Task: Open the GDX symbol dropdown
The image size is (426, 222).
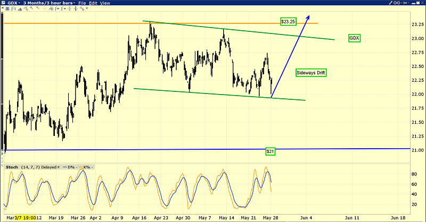Action: click(x=14, y=3)
